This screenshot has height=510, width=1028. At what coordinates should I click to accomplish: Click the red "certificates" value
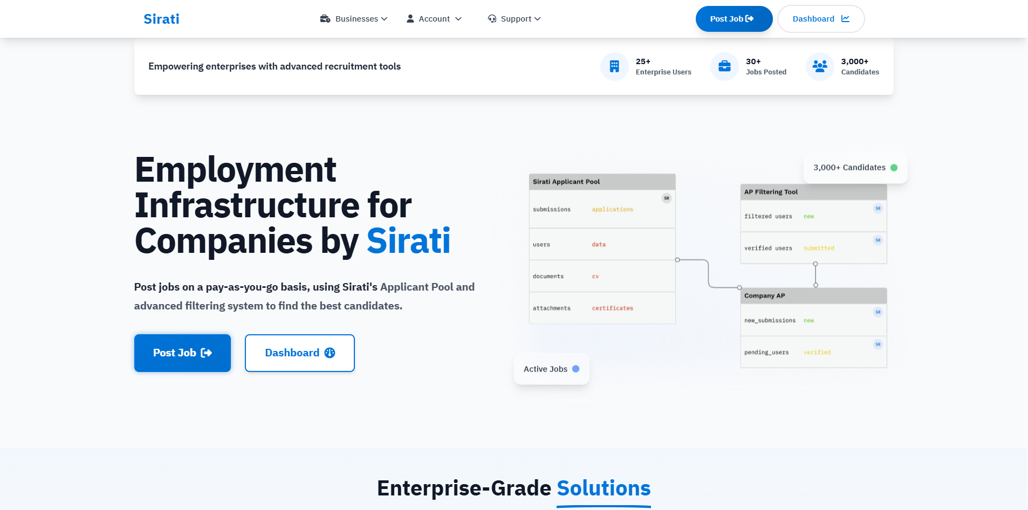pyautogui.click(x=612, y=308)
